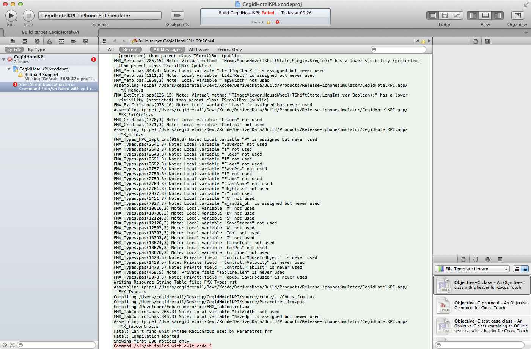Image resolution: width=531 pixels, height=349 pixels.
Task: Show the Breakpoint navigator
Action: point(74,41)
